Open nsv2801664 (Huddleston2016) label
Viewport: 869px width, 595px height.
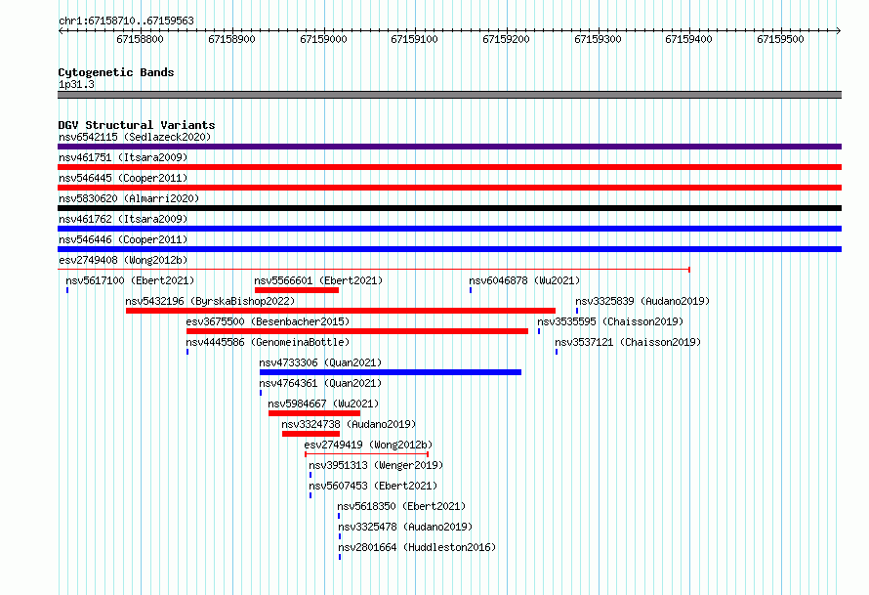[x=417, y=547]
